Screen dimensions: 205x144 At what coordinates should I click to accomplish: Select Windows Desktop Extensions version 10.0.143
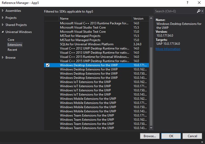point(96,78)
